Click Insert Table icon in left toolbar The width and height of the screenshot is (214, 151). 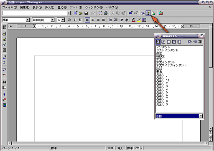coord(4,27)
